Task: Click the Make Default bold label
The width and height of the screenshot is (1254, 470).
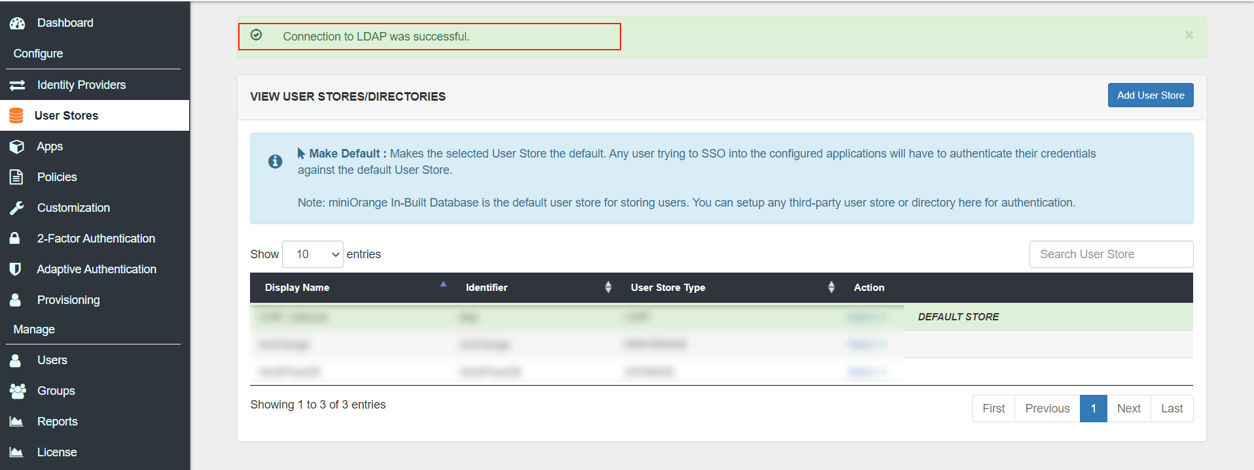Action: pyautogui.click(x=348, y=154)
